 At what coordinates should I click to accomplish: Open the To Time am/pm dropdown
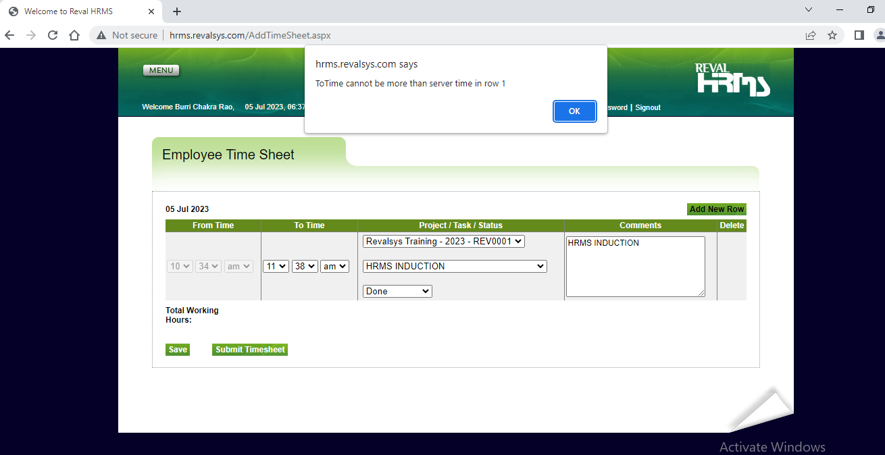pos(334,267)
